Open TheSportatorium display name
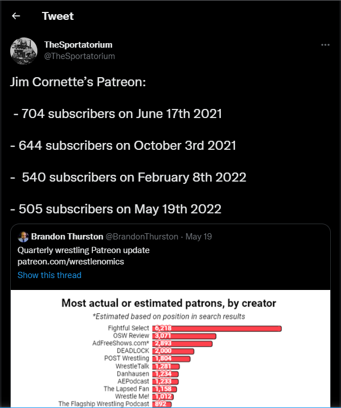 click(78, 45)
